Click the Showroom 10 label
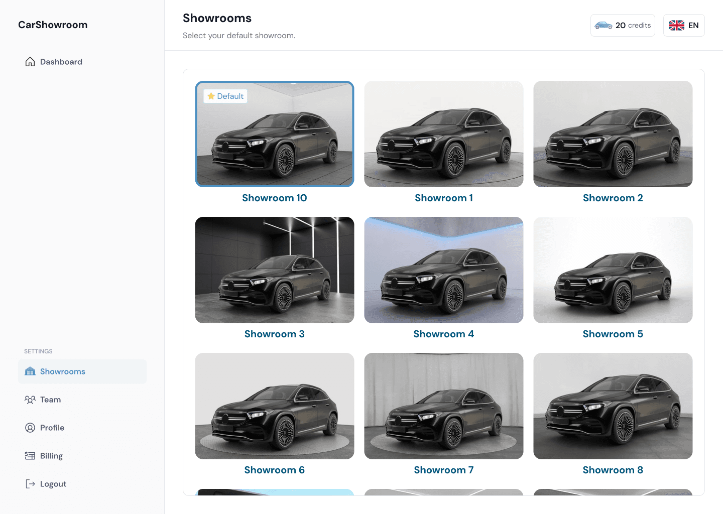The height and width of the screenshot is (514, 723). pyautogui.click(x=275, y=198)
